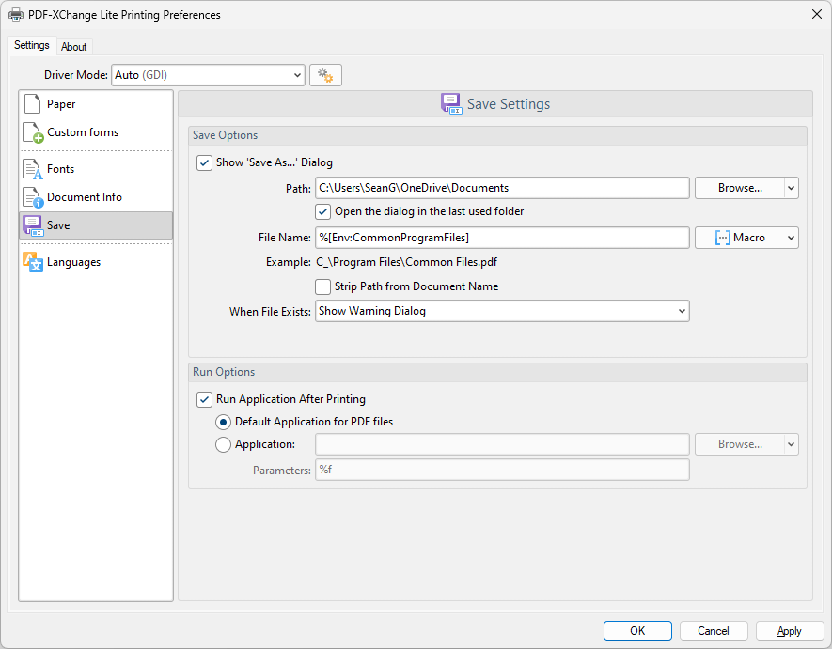The width and height of the screenshot is (832, 649).
Task: Click the Custom forms icon with green plus
Action: coord(33,132)
